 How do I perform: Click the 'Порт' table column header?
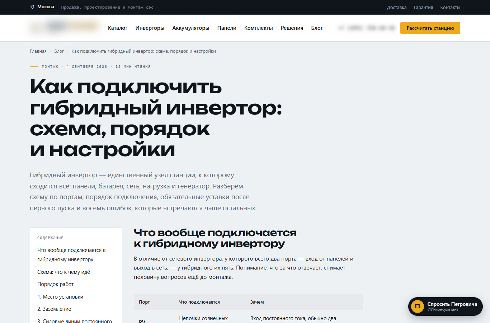(x=144, y=302)
